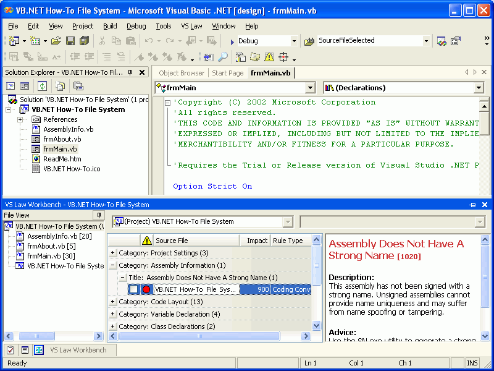Click the crosshair target toolbar icon
Image resolution: width=494 pixels, height=371 pixels.
coord(283,57)
